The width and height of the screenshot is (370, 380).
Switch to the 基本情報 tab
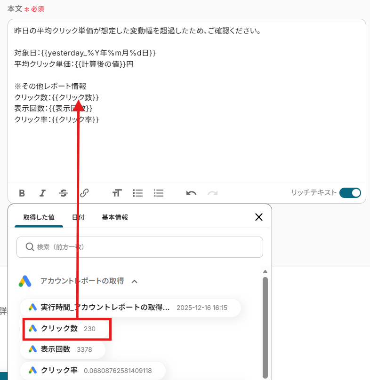click(x=115, y=217)
